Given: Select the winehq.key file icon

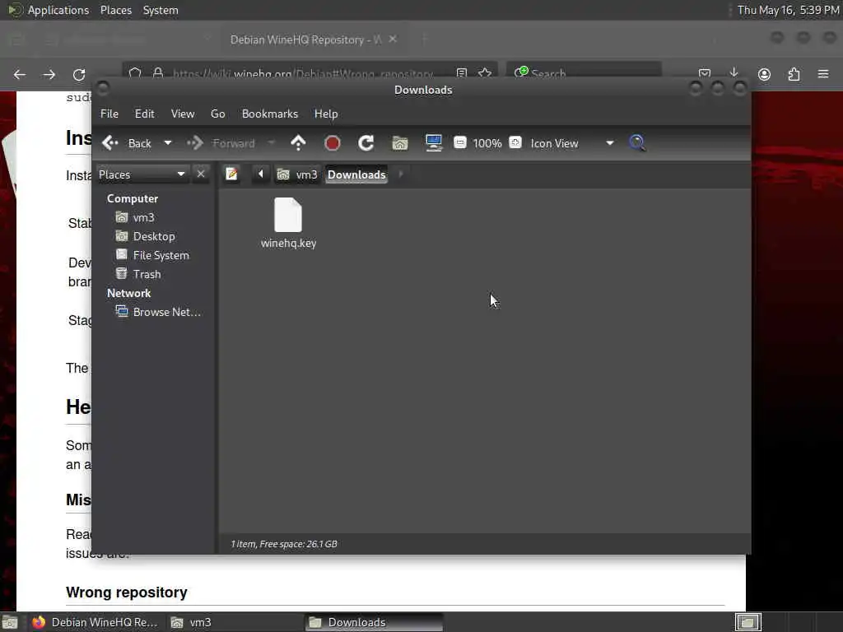Looking at the screenshot, I should (x=288, y=215).
